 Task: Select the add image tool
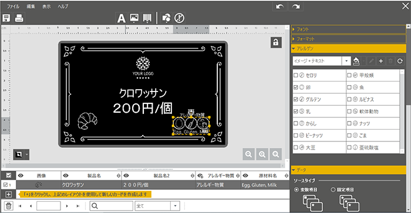point(134,18)
